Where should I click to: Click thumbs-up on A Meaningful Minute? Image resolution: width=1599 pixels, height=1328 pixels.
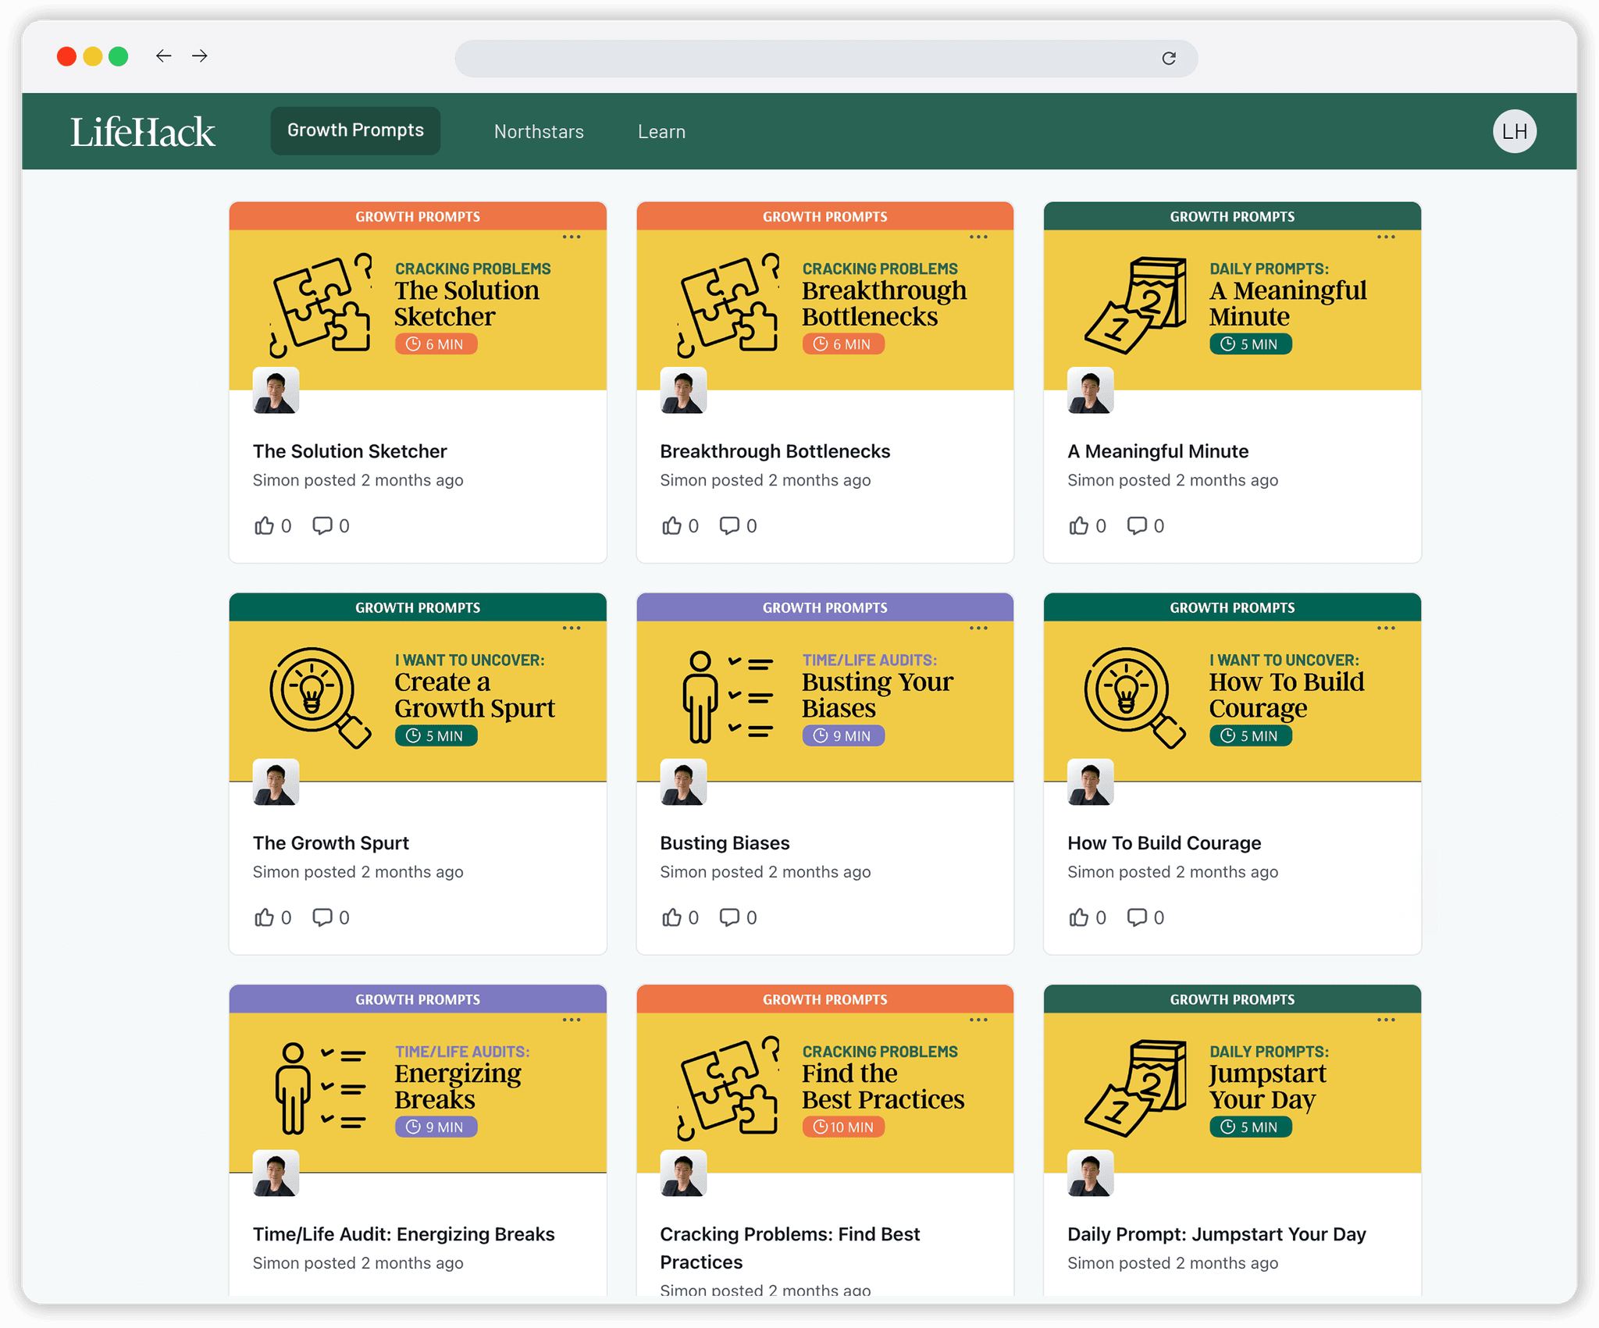point(1079,525)
